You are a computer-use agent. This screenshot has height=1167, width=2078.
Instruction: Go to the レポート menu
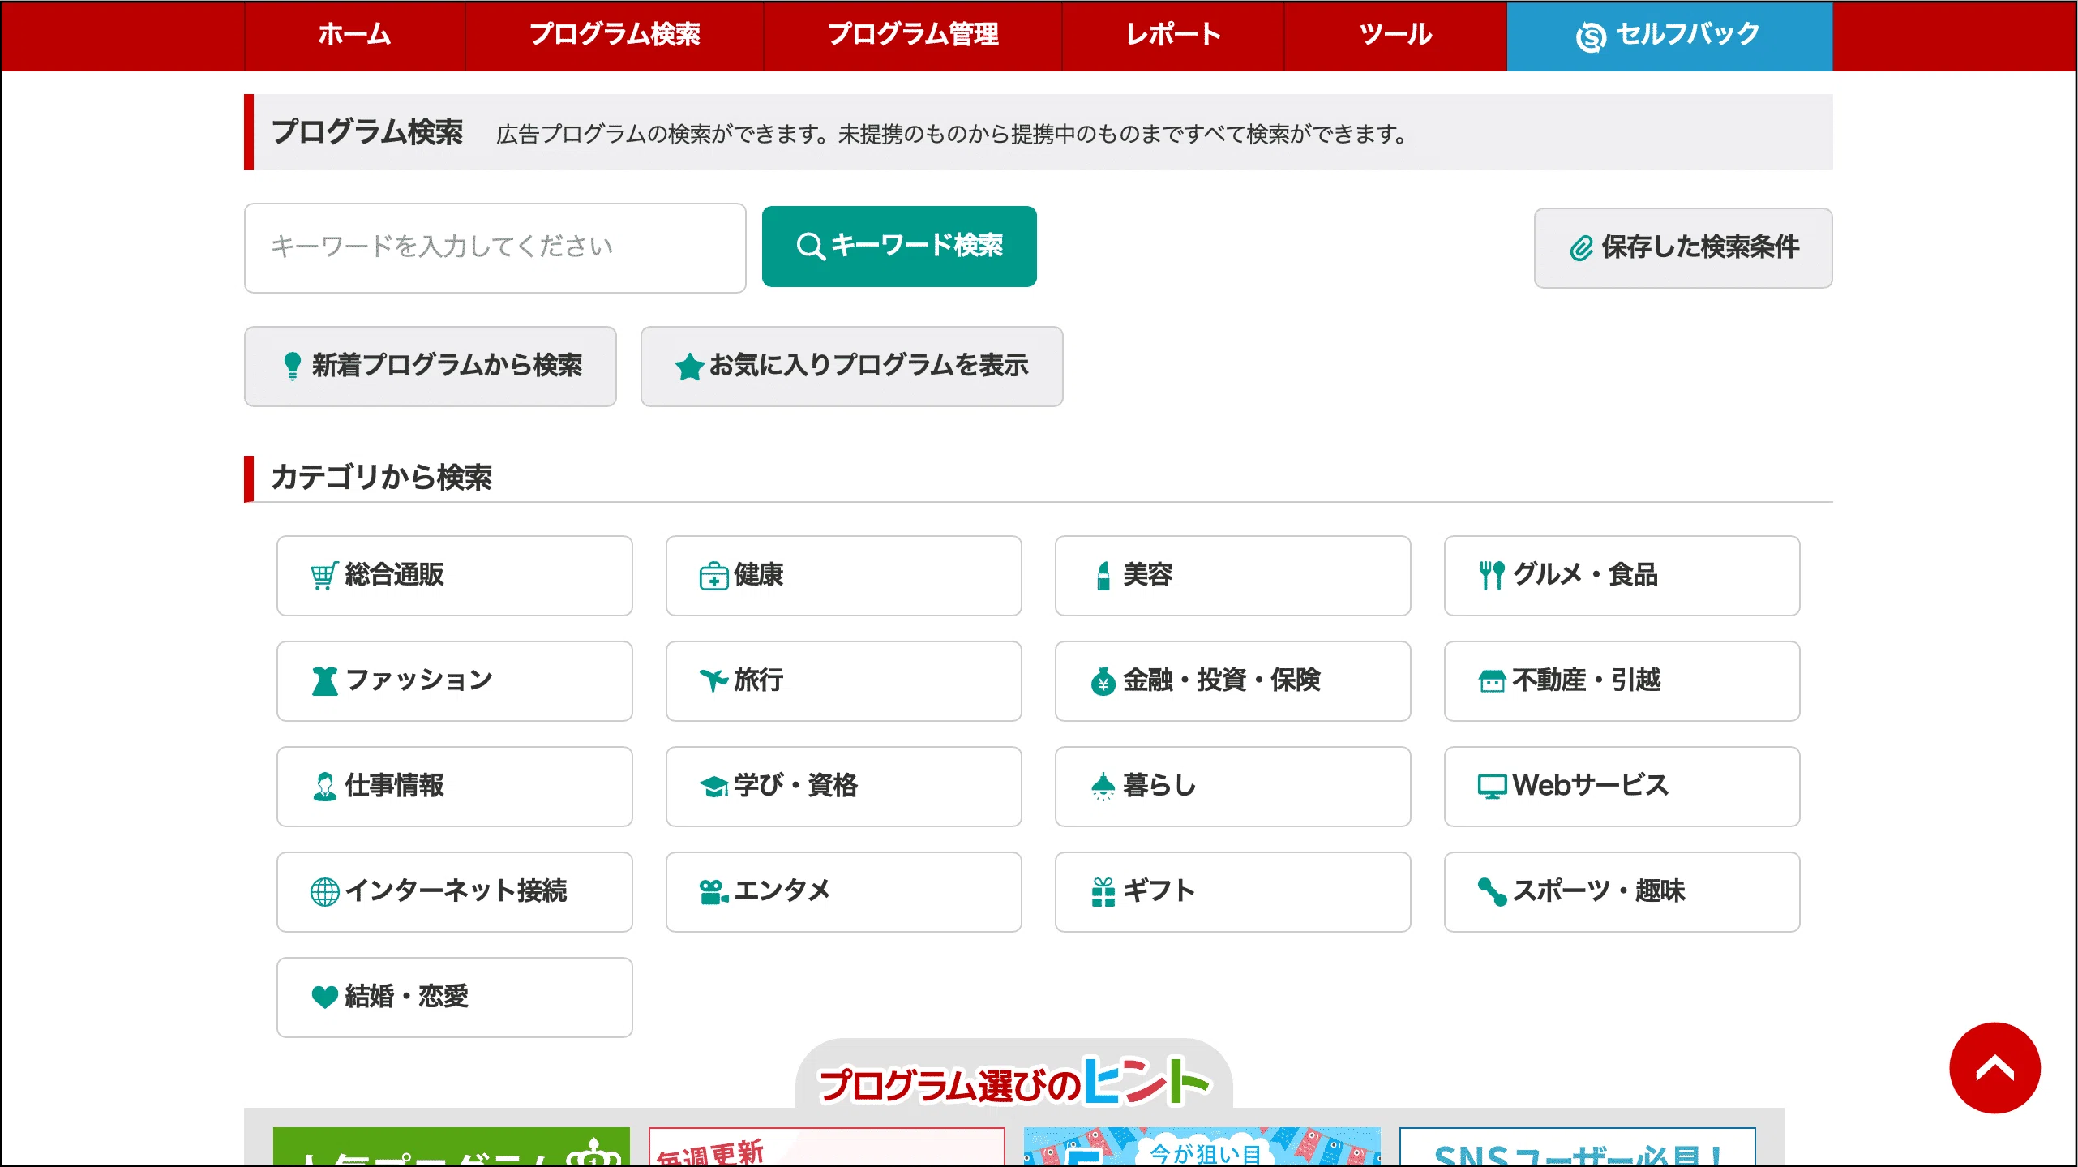[x=1172, y=35]
